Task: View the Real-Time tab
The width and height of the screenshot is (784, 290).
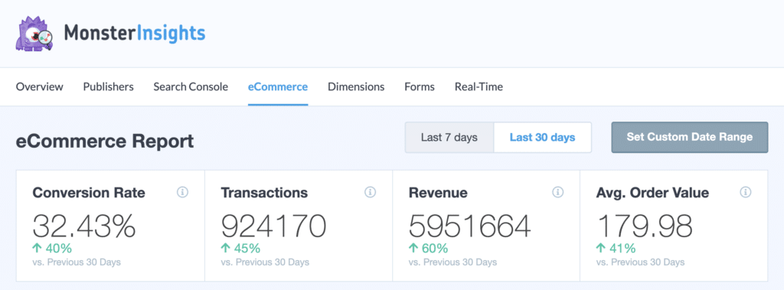Action: 479,86
